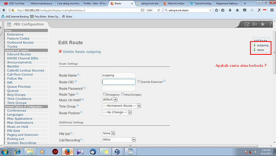Go to Firefox home page icon

237,10
